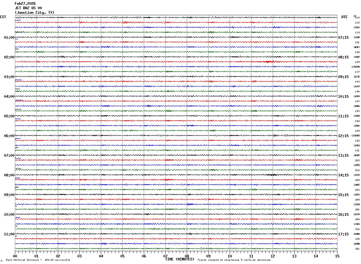Click the (Junction City, TX) location text
Viewport: 361px width, 264px height.
coord(35,13)
